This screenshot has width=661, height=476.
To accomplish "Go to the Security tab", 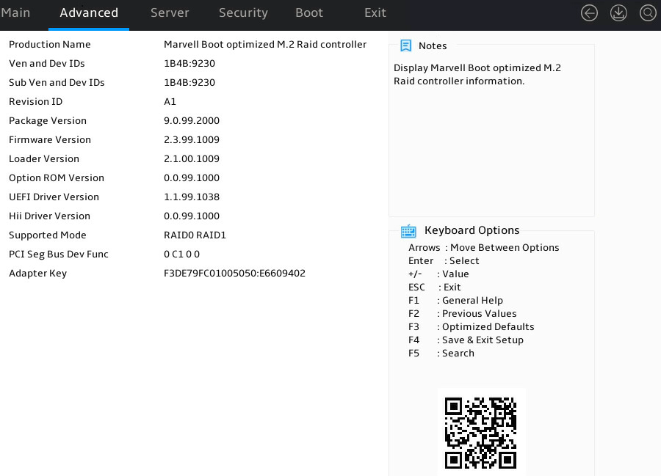I will coord(243,13).
